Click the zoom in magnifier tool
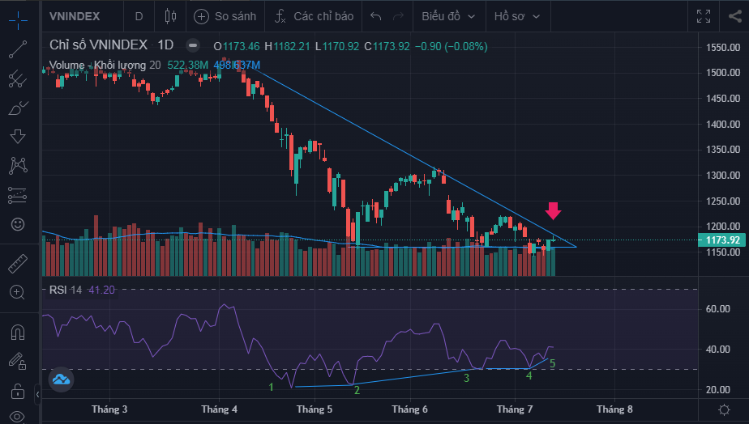The width and height of the screenshot is (749, 424). pos(18,291)
